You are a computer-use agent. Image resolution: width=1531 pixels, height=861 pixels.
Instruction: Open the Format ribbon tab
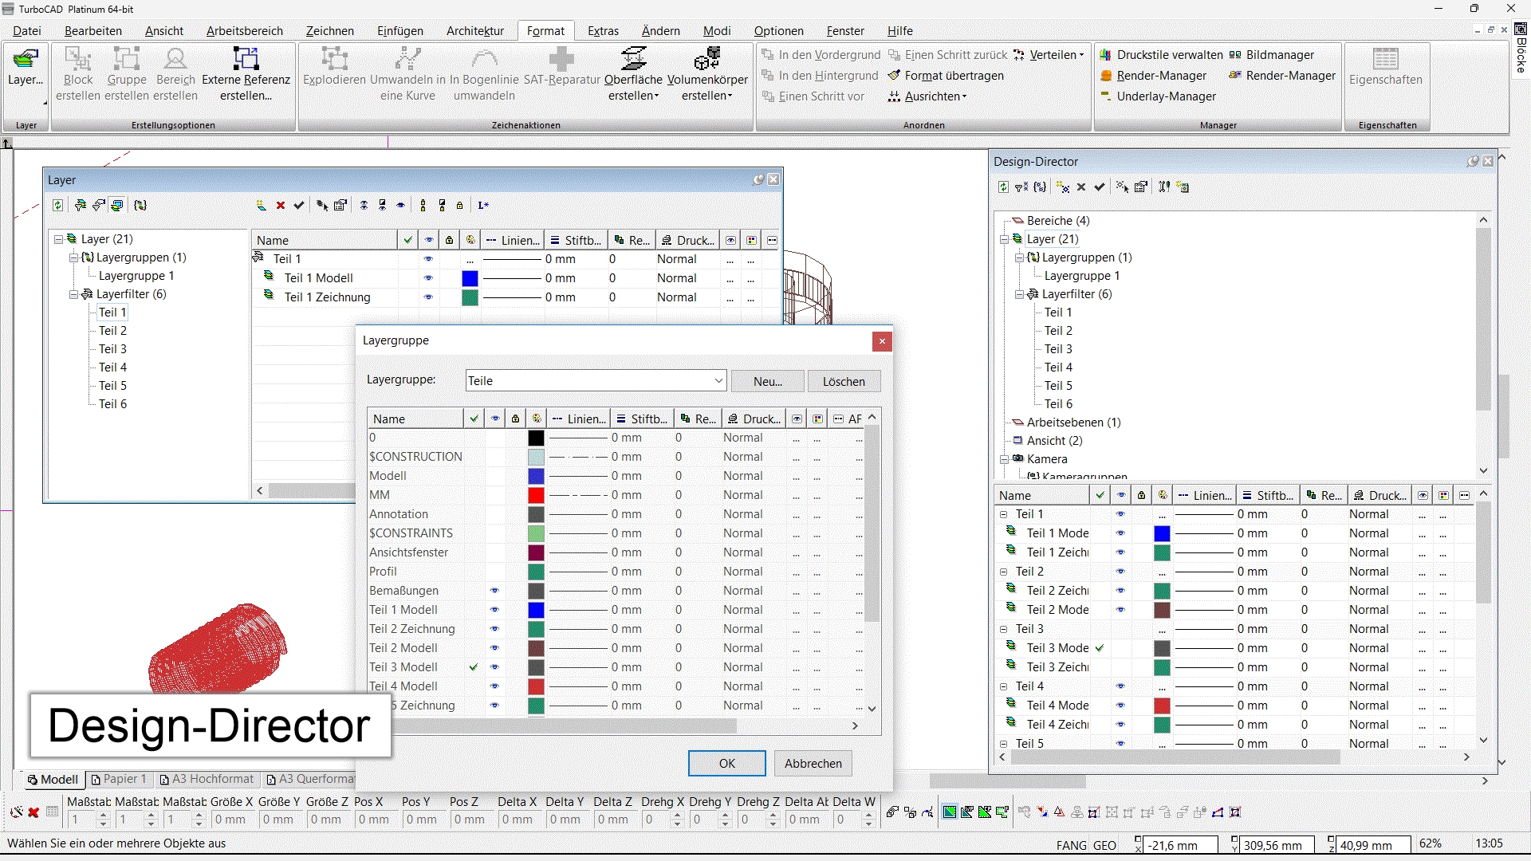click(x=545, y=31)
